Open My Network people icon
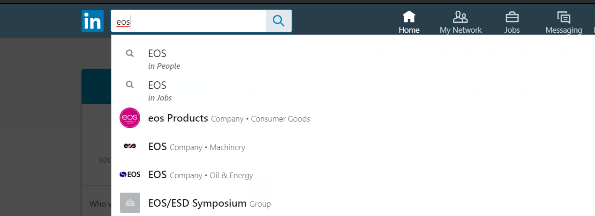The height and width of the screenshot is (216, 595). [x=460, y=17]
